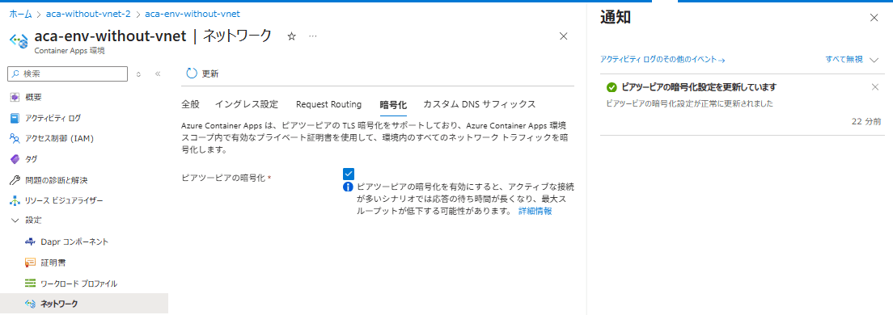Focus the sidebar 検索 field
Image resolution: width=893 pixels, height=315 pixels.
point(67,74)
